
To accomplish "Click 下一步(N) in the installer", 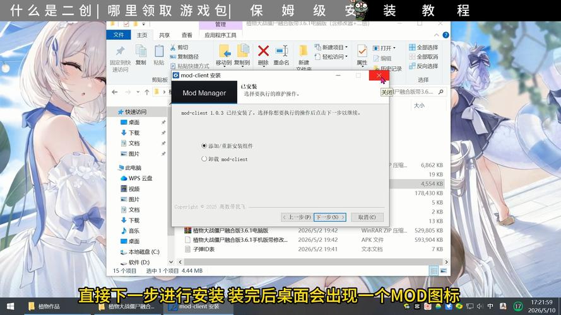I will click(x=329, y=217).
